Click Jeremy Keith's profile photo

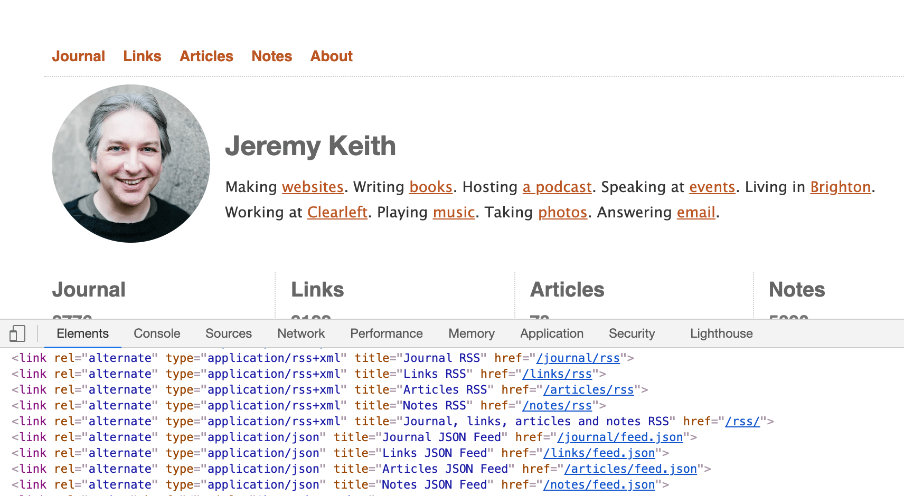(131, 164)
